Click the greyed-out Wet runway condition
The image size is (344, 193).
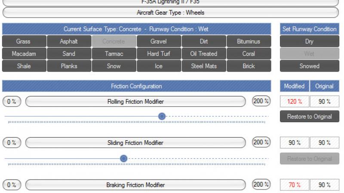pos(310,54)
